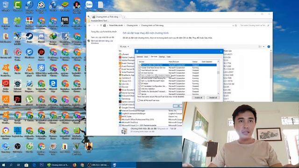Expand the view options dropdown arrow
The image size is (299, 168).
point(263,47)
